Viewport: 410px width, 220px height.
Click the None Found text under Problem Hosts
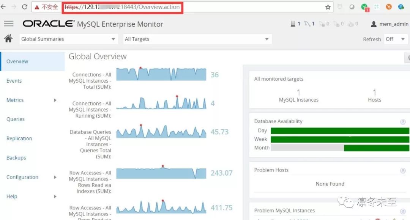330,184
